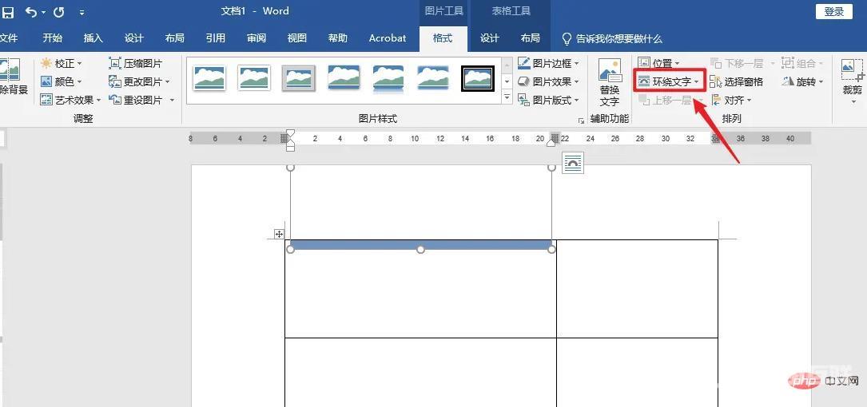Click the Tell me what to do search box
Image resolution: width=867 pixels, height=407 pixels.
(619, 38)
